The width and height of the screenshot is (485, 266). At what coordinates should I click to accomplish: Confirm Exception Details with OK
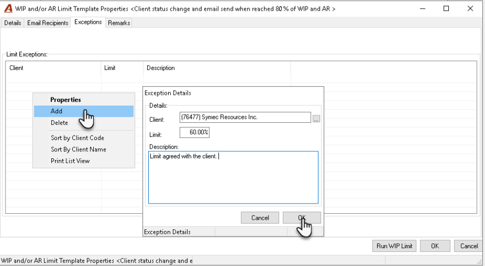(x=302, y=218)
